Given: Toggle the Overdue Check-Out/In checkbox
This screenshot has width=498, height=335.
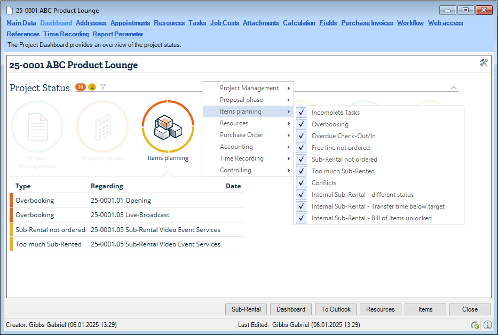Looking at the screenshot, I should (302, 136).
